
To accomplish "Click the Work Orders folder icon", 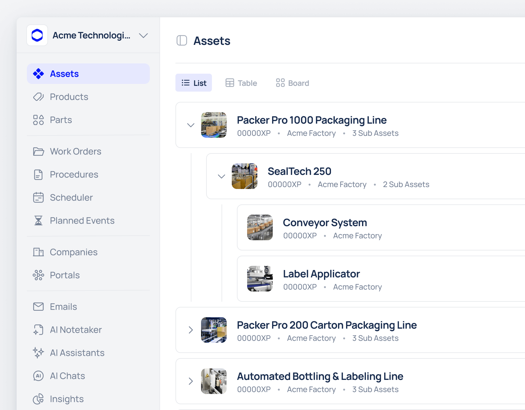I will click(x=38, y=151).
